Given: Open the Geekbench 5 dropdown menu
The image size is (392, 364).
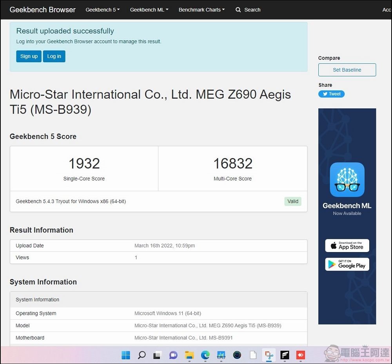Looking at the screenshot, I should coord(102,10).
